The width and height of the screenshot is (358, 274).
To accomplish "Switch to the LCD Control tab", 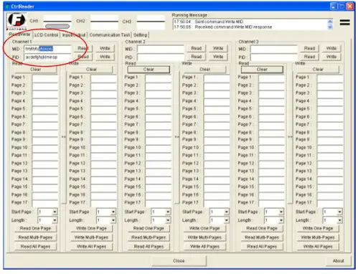I will [46, 35].
